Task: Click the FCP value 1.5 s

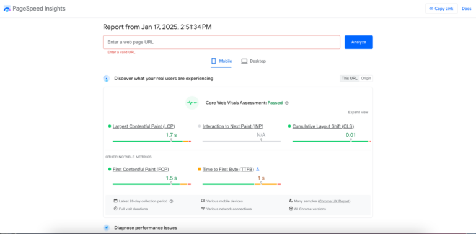Action: (171, 178)
